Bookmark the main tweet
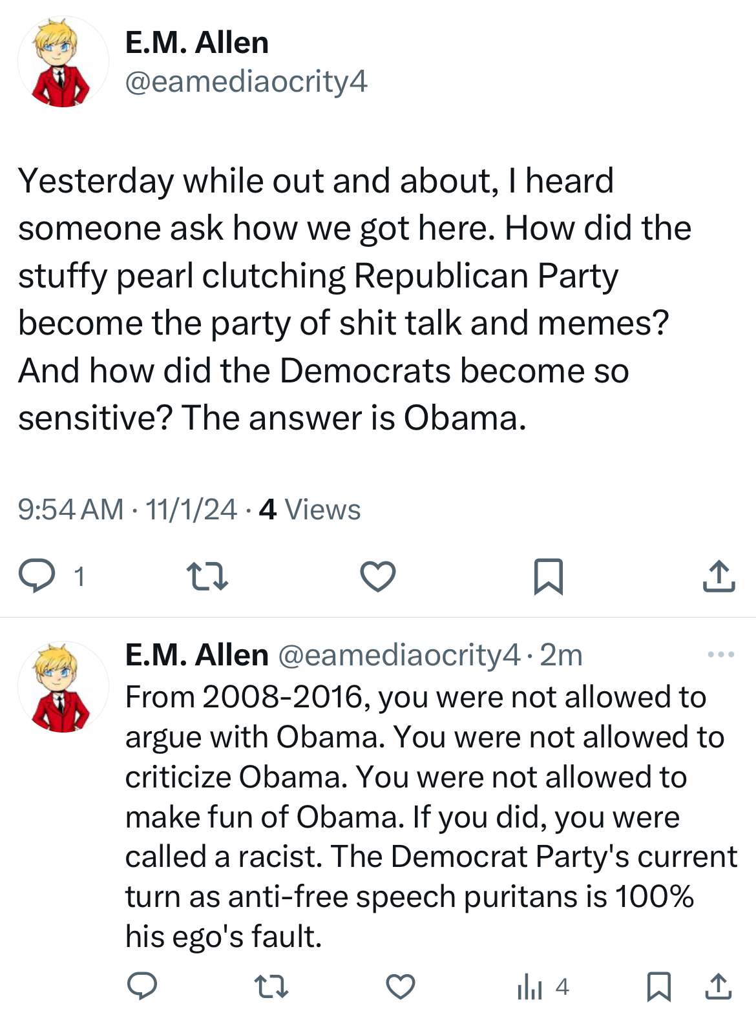 [x=549, y=576]
